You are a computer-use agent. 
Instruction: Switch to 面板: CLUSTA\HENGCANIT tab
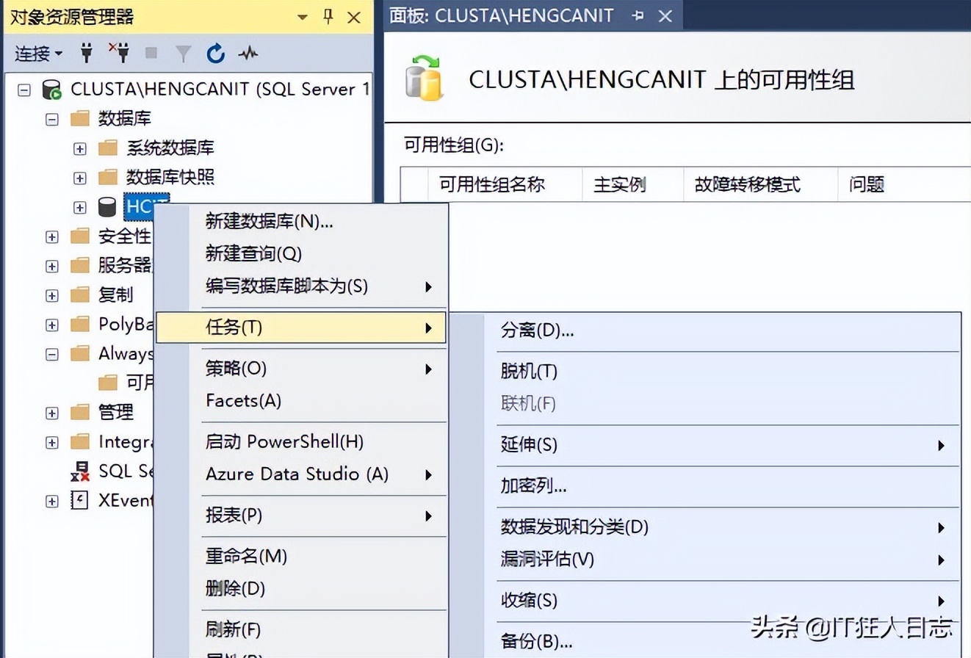pyautogui.click(x=502, y=15)
